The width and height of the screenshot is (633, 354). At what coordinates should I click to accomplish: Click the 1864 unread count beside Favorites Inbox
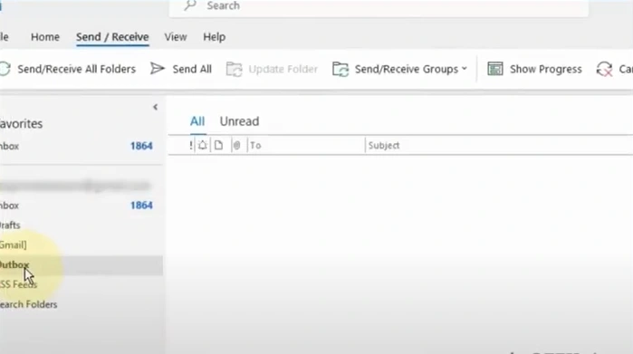(141, 146)
